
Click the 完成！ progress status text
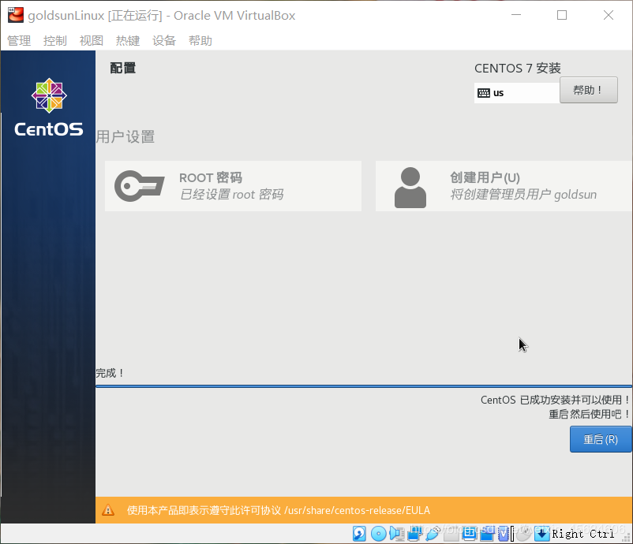(110, 373)
